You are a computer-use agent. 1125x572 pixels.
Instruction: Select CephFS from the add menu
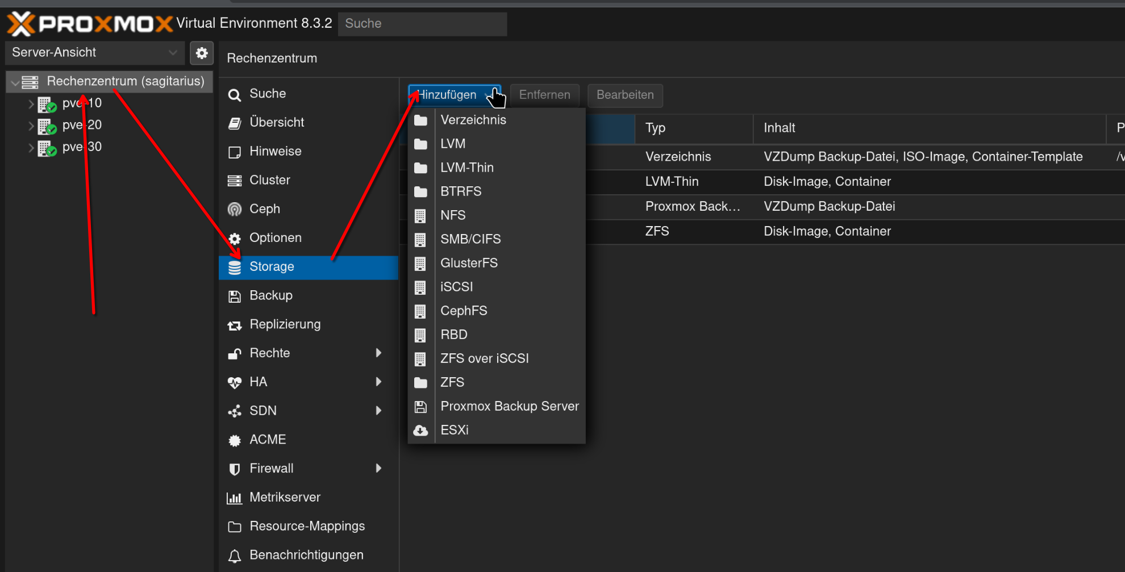click(497, 311)
